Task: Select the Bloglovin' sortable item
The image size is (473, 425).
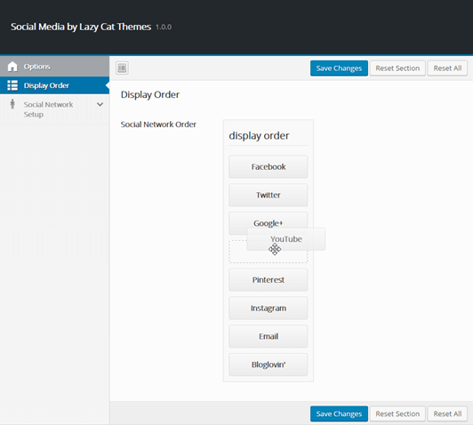Action: click(x=269, y=365)
